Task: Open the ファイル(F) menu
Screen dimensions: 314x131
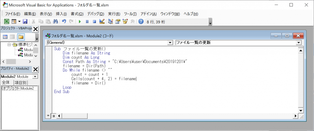Action: 13,14
